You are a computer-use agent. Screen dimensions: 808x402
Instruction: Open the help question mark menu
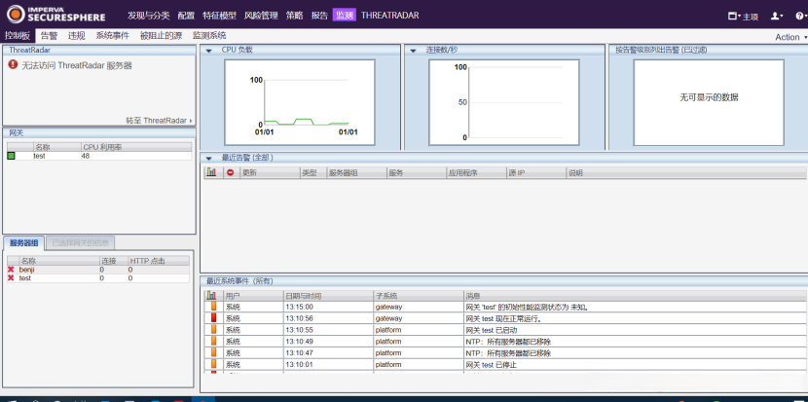point(798,16)
